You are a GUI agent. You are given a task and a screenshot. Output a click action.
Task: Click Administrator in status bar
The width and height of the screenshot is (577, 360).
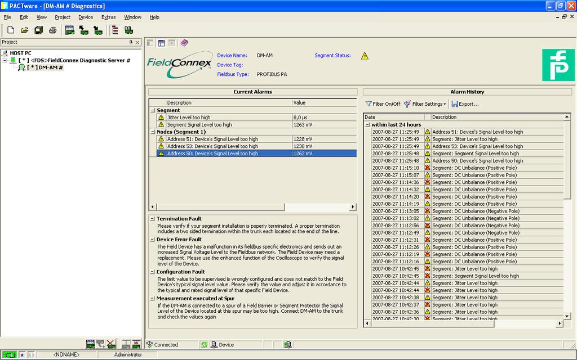[x=128, y=355]
